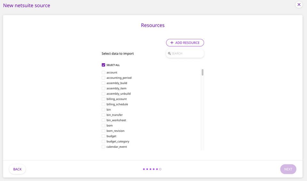Screen dimensions: 307x181
Task: Check the billing_schedule checkbox
Action: (x=103, y=104)
